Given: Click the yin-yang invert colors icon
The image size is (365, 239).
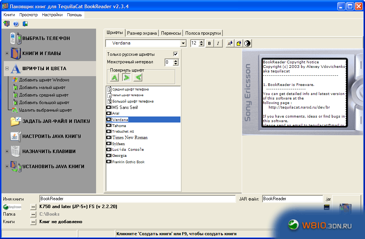Looking at the screenshot, I should click(247, 43).
